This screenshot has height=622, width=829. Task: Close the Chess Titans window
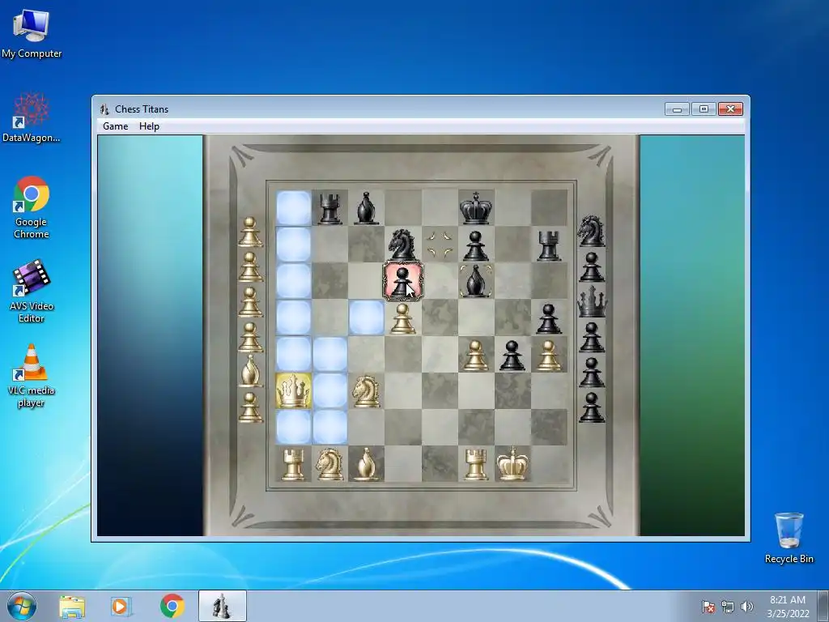731,109
